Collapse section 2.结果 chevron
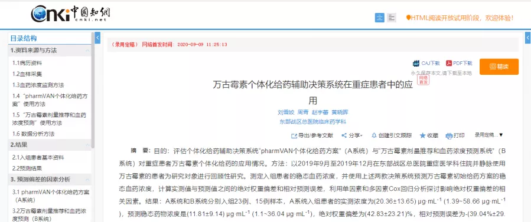Screen dimensions: 531x222 87,145
